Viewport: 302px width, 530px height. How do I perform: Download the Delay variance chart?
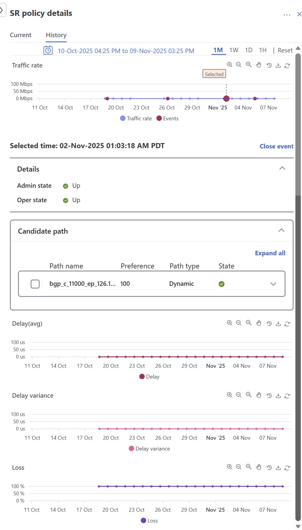pos(278,396)
